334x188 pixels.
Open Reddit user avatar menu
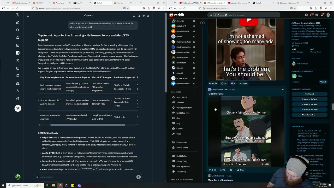(x=328, y=15)
